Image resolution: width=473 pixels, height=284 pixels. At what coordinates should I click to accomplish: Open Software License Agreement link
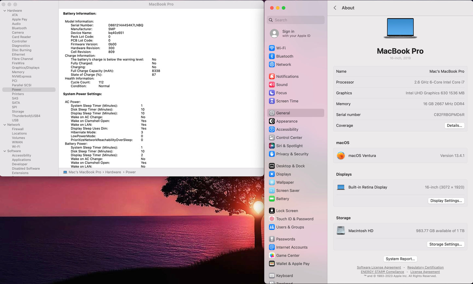[379, 268]
